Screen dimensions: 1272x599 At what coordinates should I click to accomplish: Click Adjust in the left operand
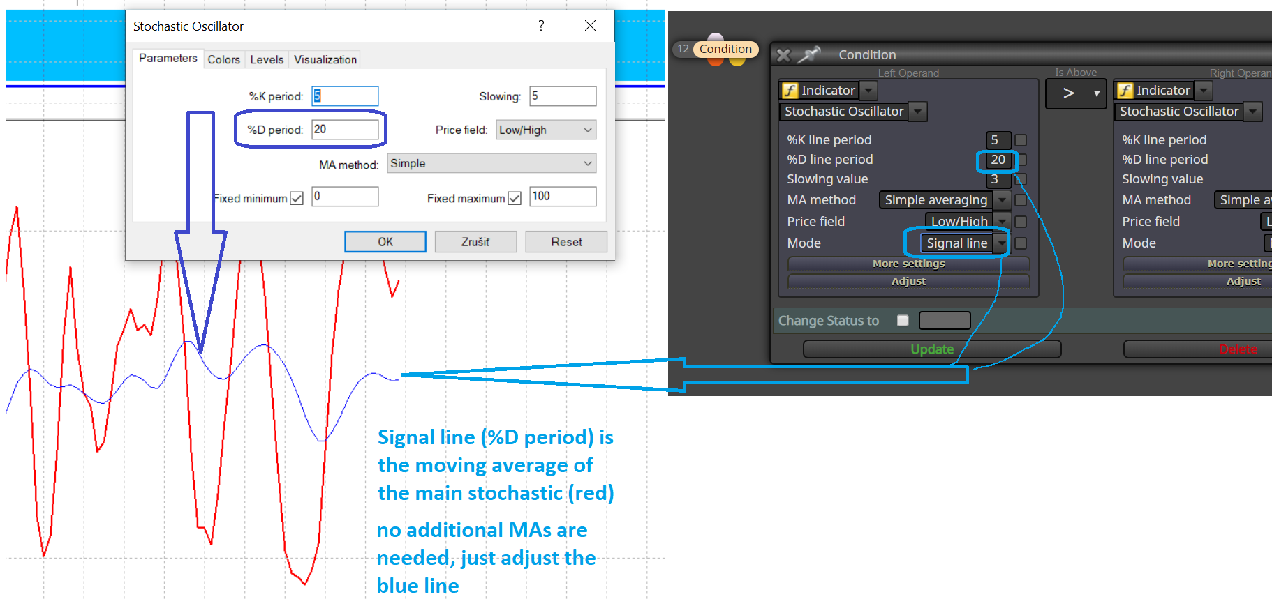908,281
